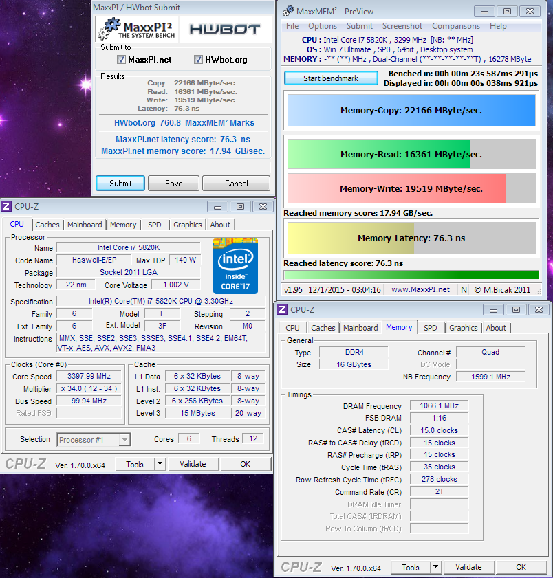Viewport: 553px width, 578px height.
Task: Maximize the left CPU-Z window
Action: tap(241, 207)
